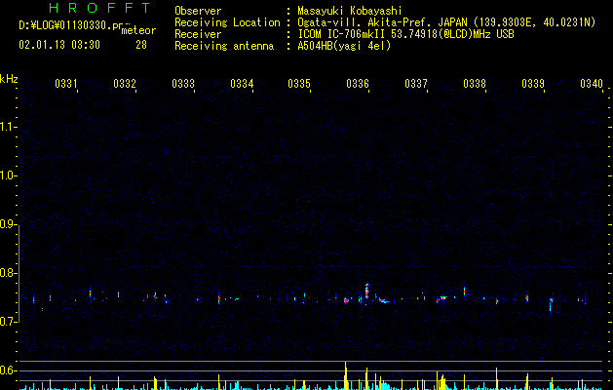The width and height of the screenshot is (613, 390).
Task: Click the 0338 time marker
Action: click(475, 83)
